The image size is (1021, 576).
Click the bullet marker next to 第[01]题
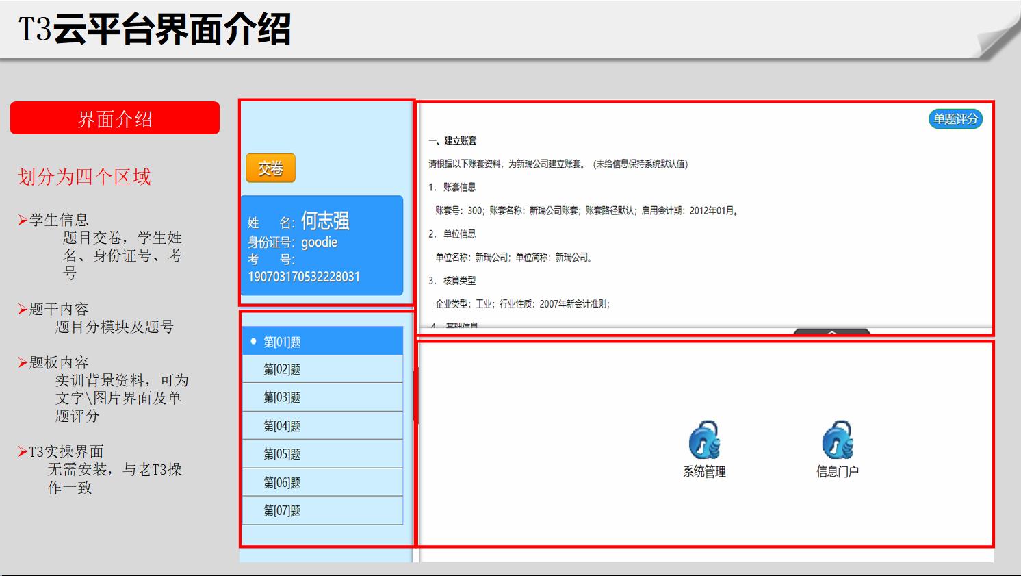pos(254,340)
